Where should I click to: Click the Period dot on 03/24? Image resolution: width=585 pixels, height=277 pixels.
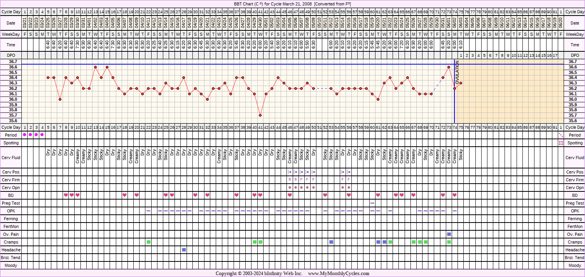(42, 135)
